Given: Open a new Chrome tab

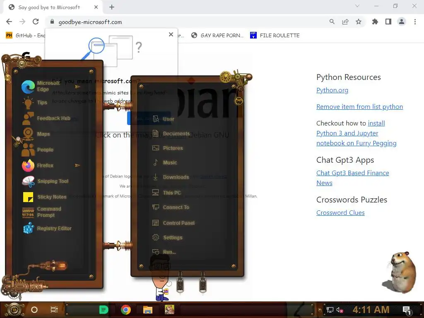Looking at the screenshot, I should (112, 7).
